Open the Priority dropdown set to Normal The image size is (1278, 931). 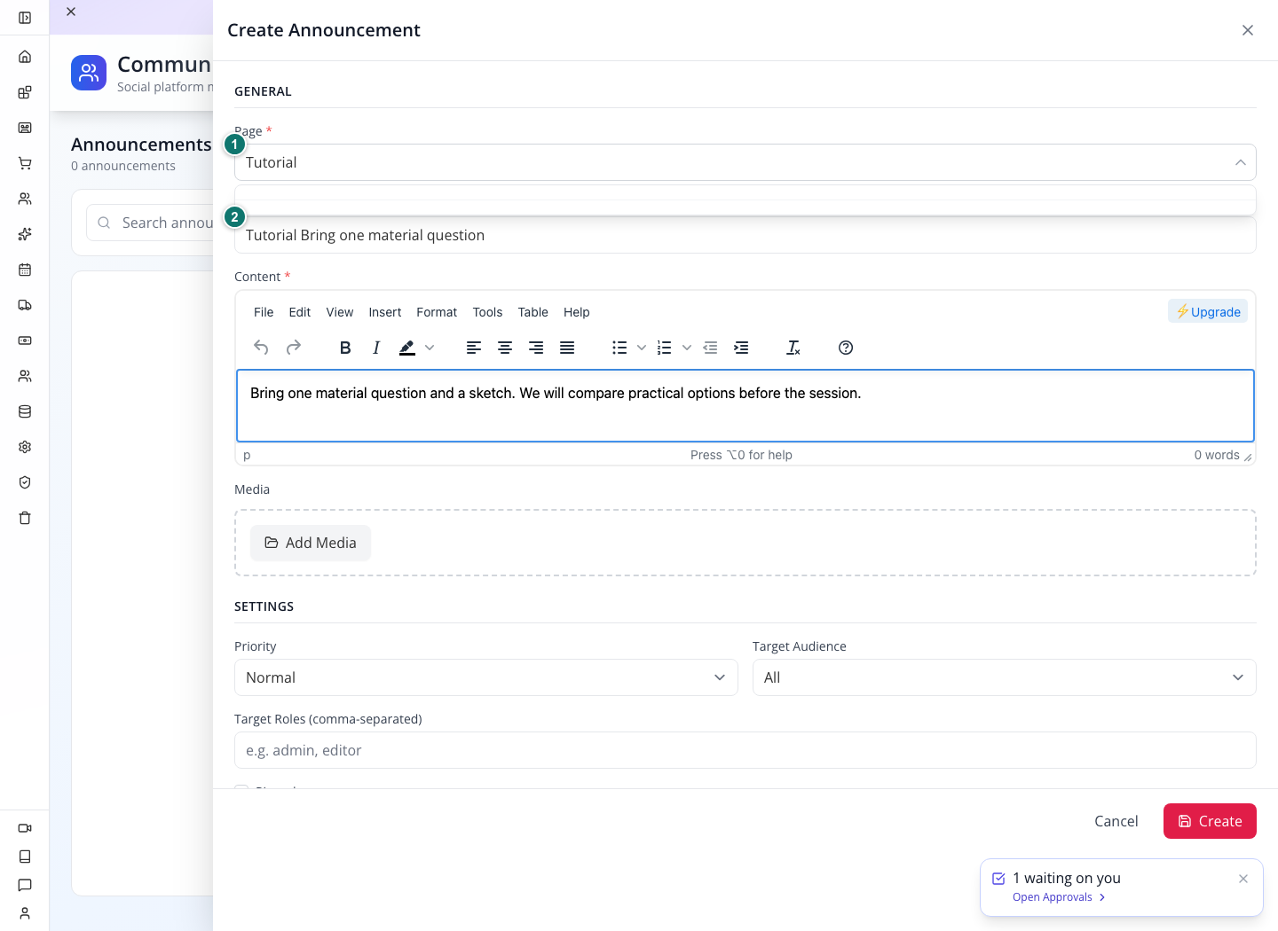pos(486,677)
